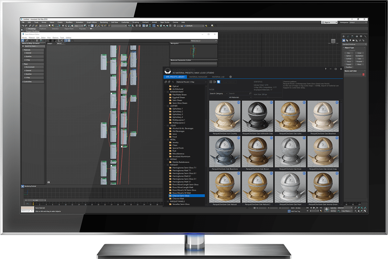This screenshot has width=388, height=259.
Task: Open the Hierarchy tab in command panel
Action: pos(352,36)
